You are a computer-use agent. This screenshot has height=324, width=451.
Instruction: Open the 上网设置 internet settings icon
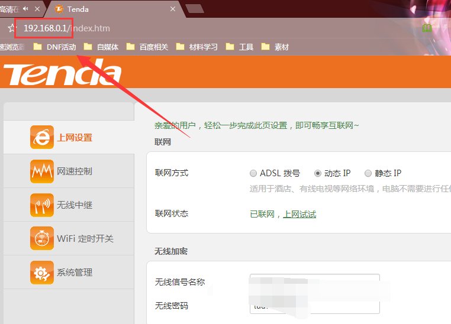tap(42, 137)
